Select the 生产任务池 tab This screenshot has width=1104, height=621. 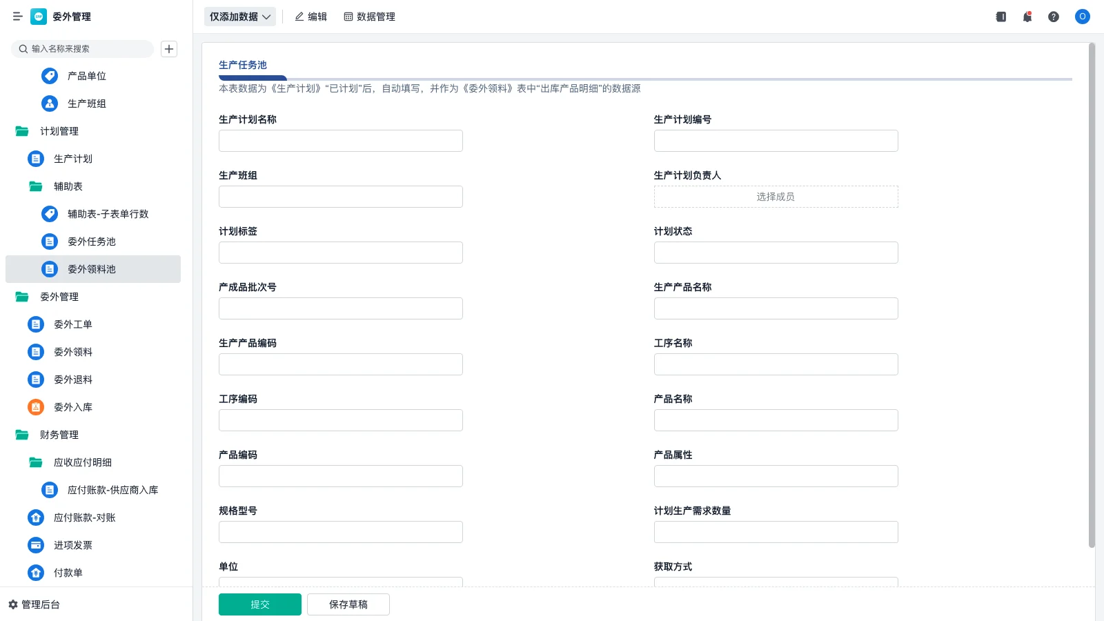243,65
